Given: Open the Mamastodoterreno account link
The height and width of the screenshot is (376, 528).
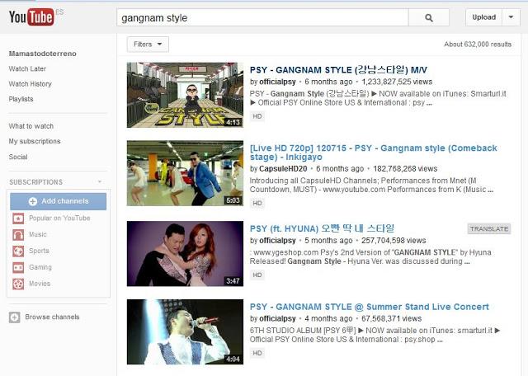Looking at the screenshot, I should [x=42, y=54].
